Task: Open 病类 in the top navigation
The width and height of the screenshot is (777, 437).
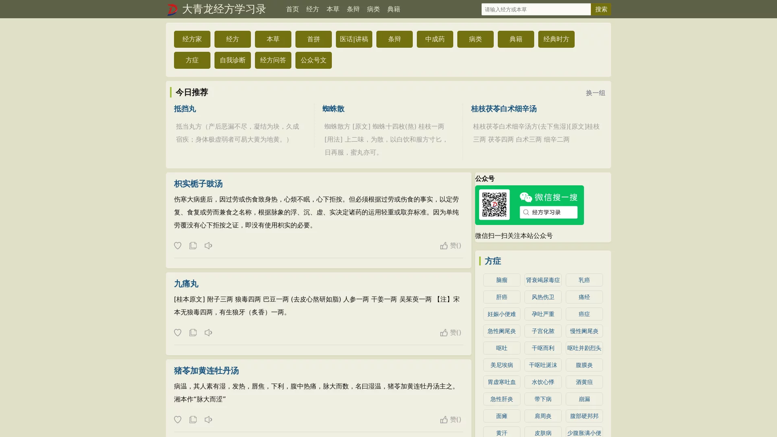Action: [373, 9]
